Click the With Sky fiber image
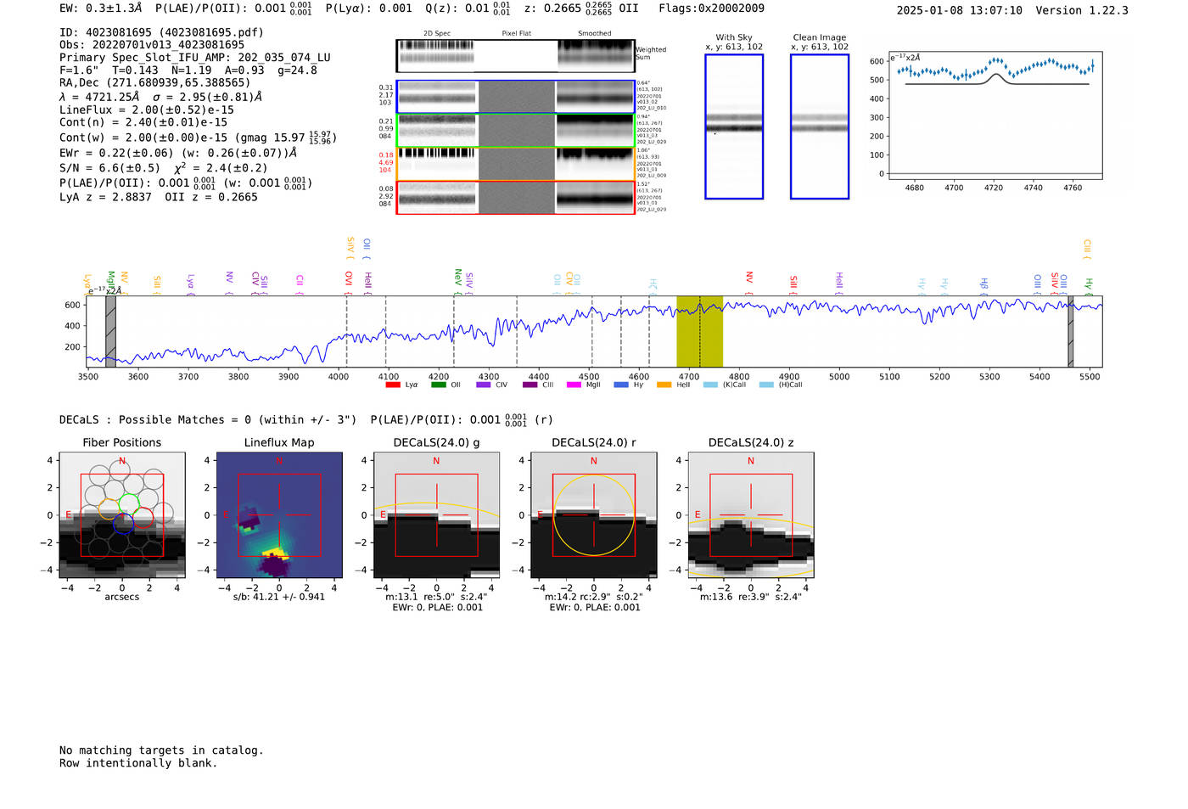Viewport: 1188px width, 809px height. click(x=734, y=126)
